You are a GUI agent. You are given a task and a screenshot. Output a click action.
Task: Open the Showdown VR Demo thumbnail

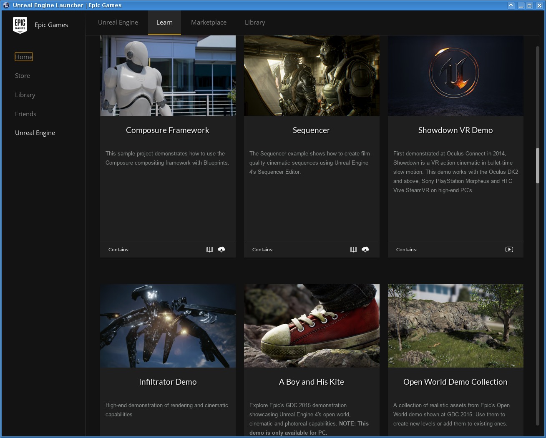455,75
